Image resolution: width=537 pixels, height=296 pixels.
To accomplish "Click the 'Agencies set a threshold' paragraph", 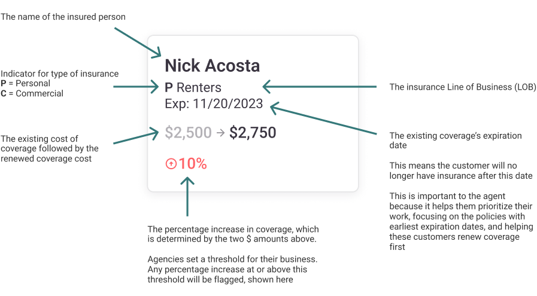I will click(x=232, y=269).
